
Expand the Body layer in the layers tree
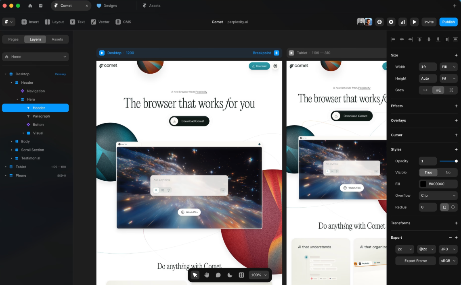(x=13, y=141)
